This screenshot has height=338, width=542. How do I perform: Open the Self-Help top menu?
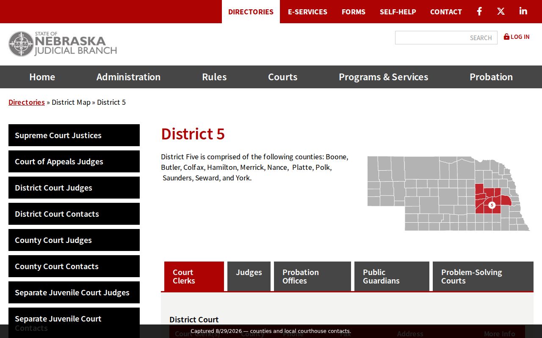398,11
